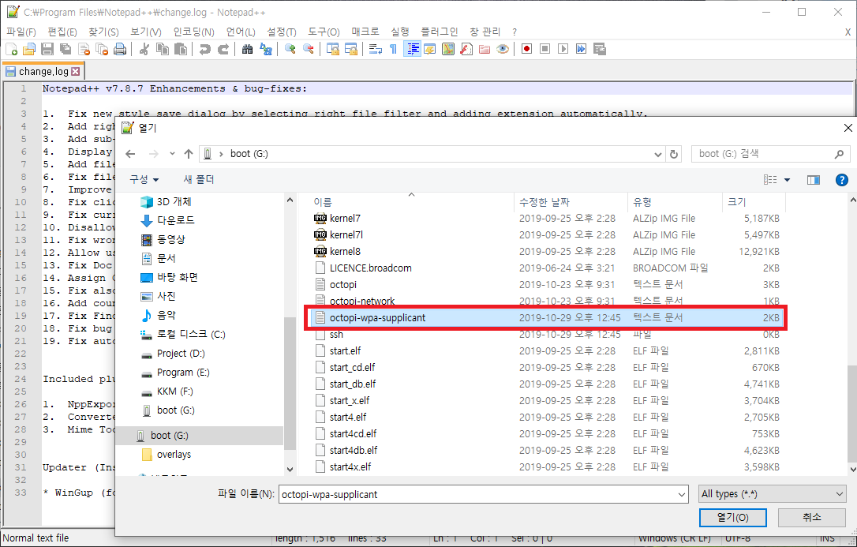
Task: Toggle file monitoring eye icon
Action: (503, 49)
